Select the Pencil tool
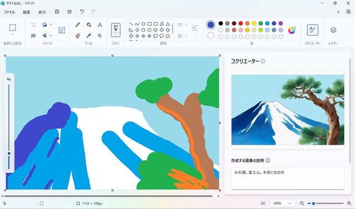Viewport: 355px width, 209px height. click(78, 24)
